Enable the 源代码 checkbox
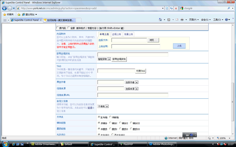Image resolution: width=236 pixels, height=147 pixels. [x=58, y=28]
